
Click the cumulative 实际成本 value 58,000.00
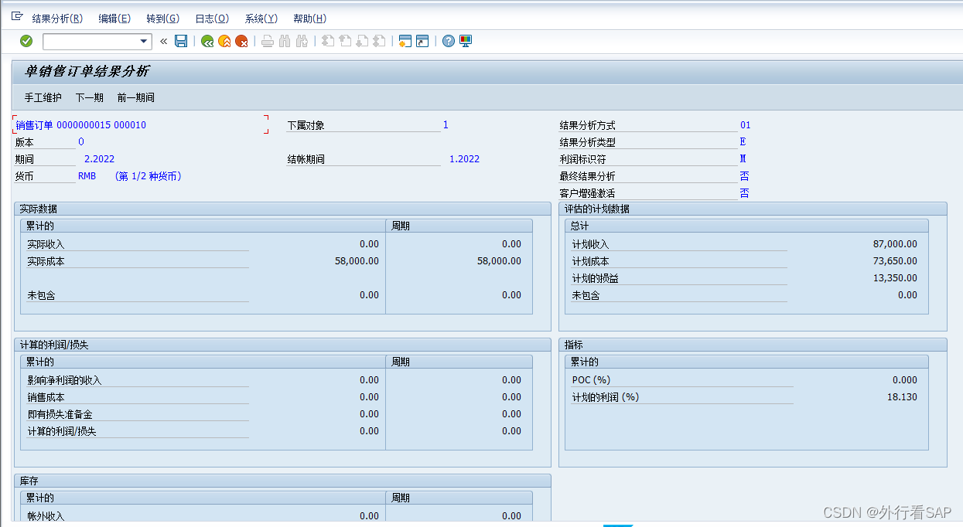pos(357,261)
